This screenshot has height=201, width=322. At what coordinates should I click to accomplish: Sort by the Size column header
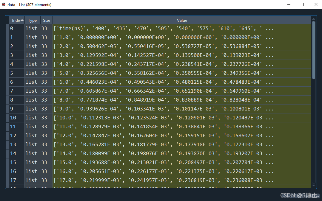[x=47, y=20]
